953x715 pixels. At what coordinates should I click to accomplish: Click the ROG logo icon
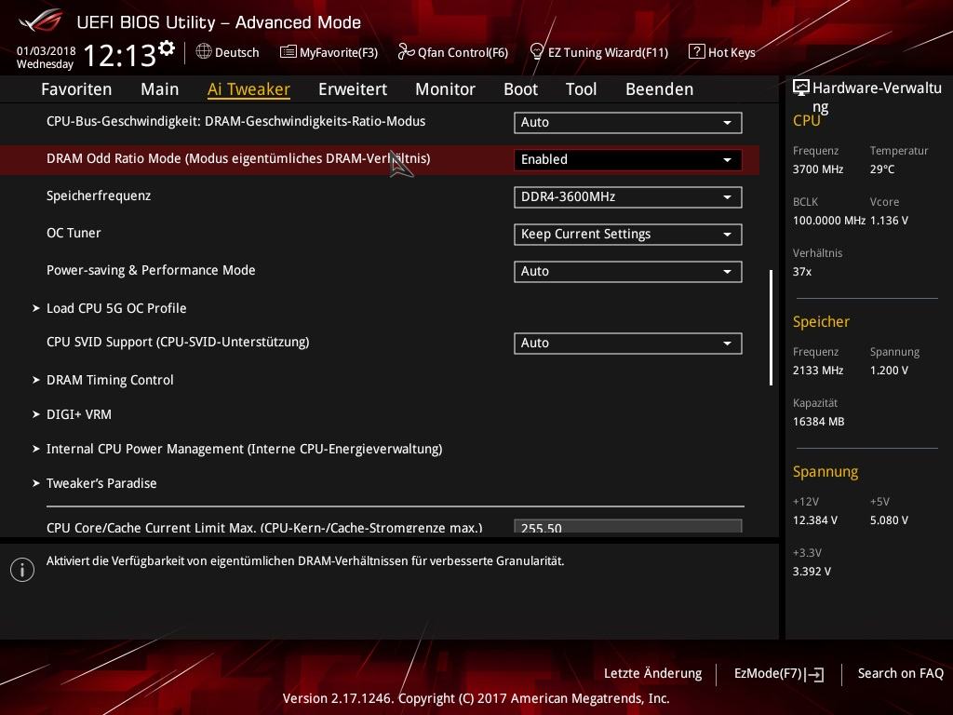coord(40,20)
